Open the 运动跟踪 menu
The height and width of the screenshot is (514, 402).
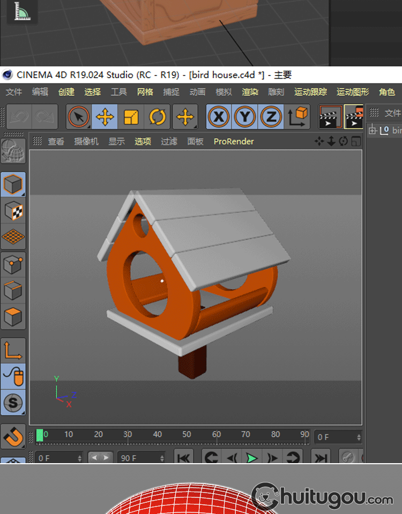310,92
